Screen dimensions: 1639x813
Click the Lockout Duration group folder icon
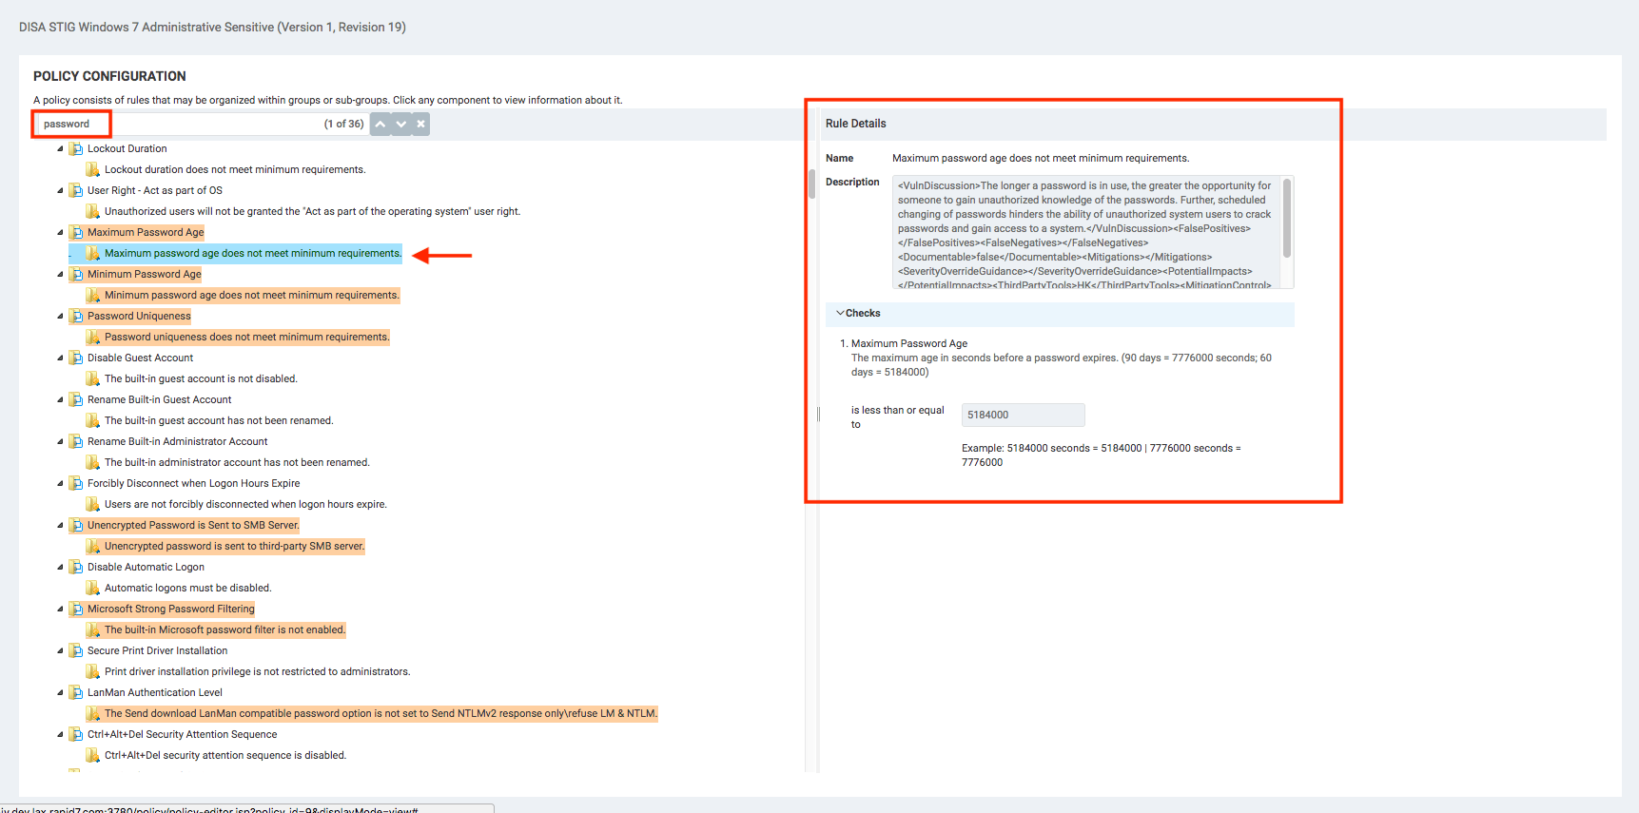tap(76, 148)
